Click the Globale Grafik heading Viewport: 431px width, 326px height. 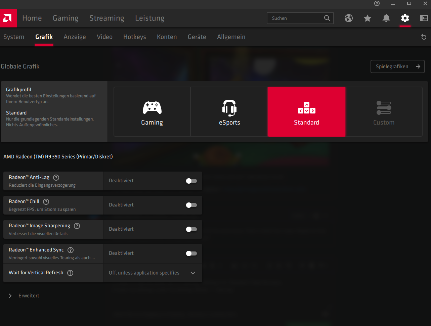point(20,66)
